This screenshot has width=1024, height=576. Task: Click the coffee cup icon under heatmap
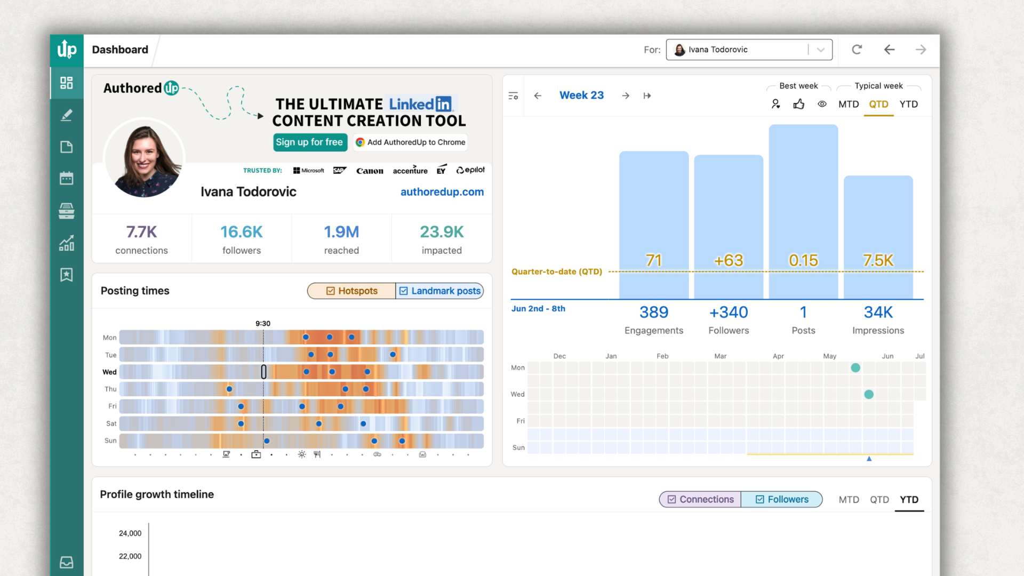[226, 454]
